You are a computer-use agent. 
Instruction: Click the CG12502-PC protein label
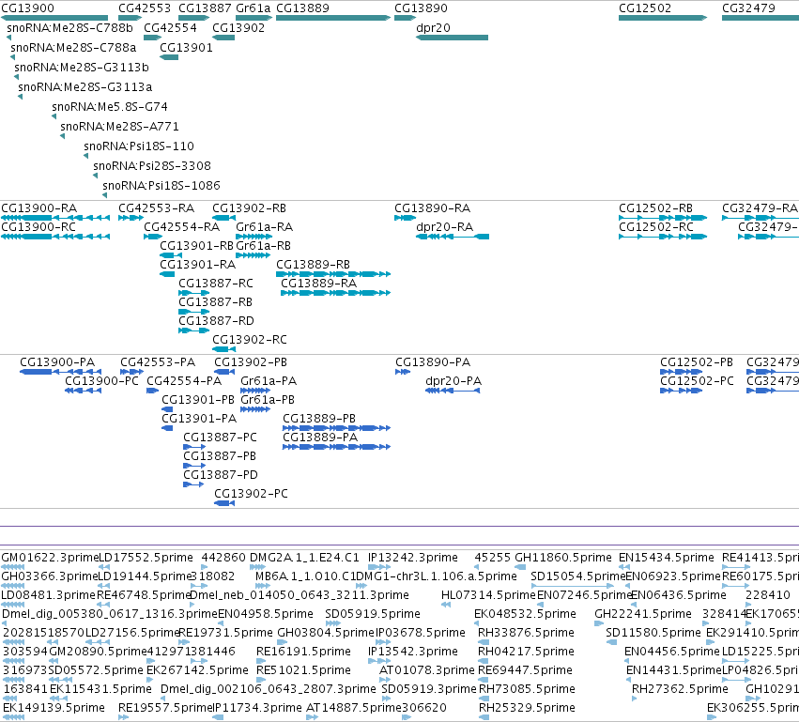tap(697, 381)
